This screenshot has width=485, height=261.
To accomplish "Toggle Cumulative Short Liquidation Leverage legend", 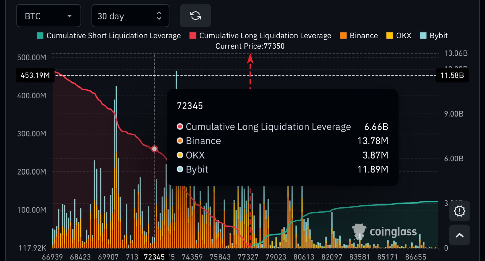I will 109,36.
